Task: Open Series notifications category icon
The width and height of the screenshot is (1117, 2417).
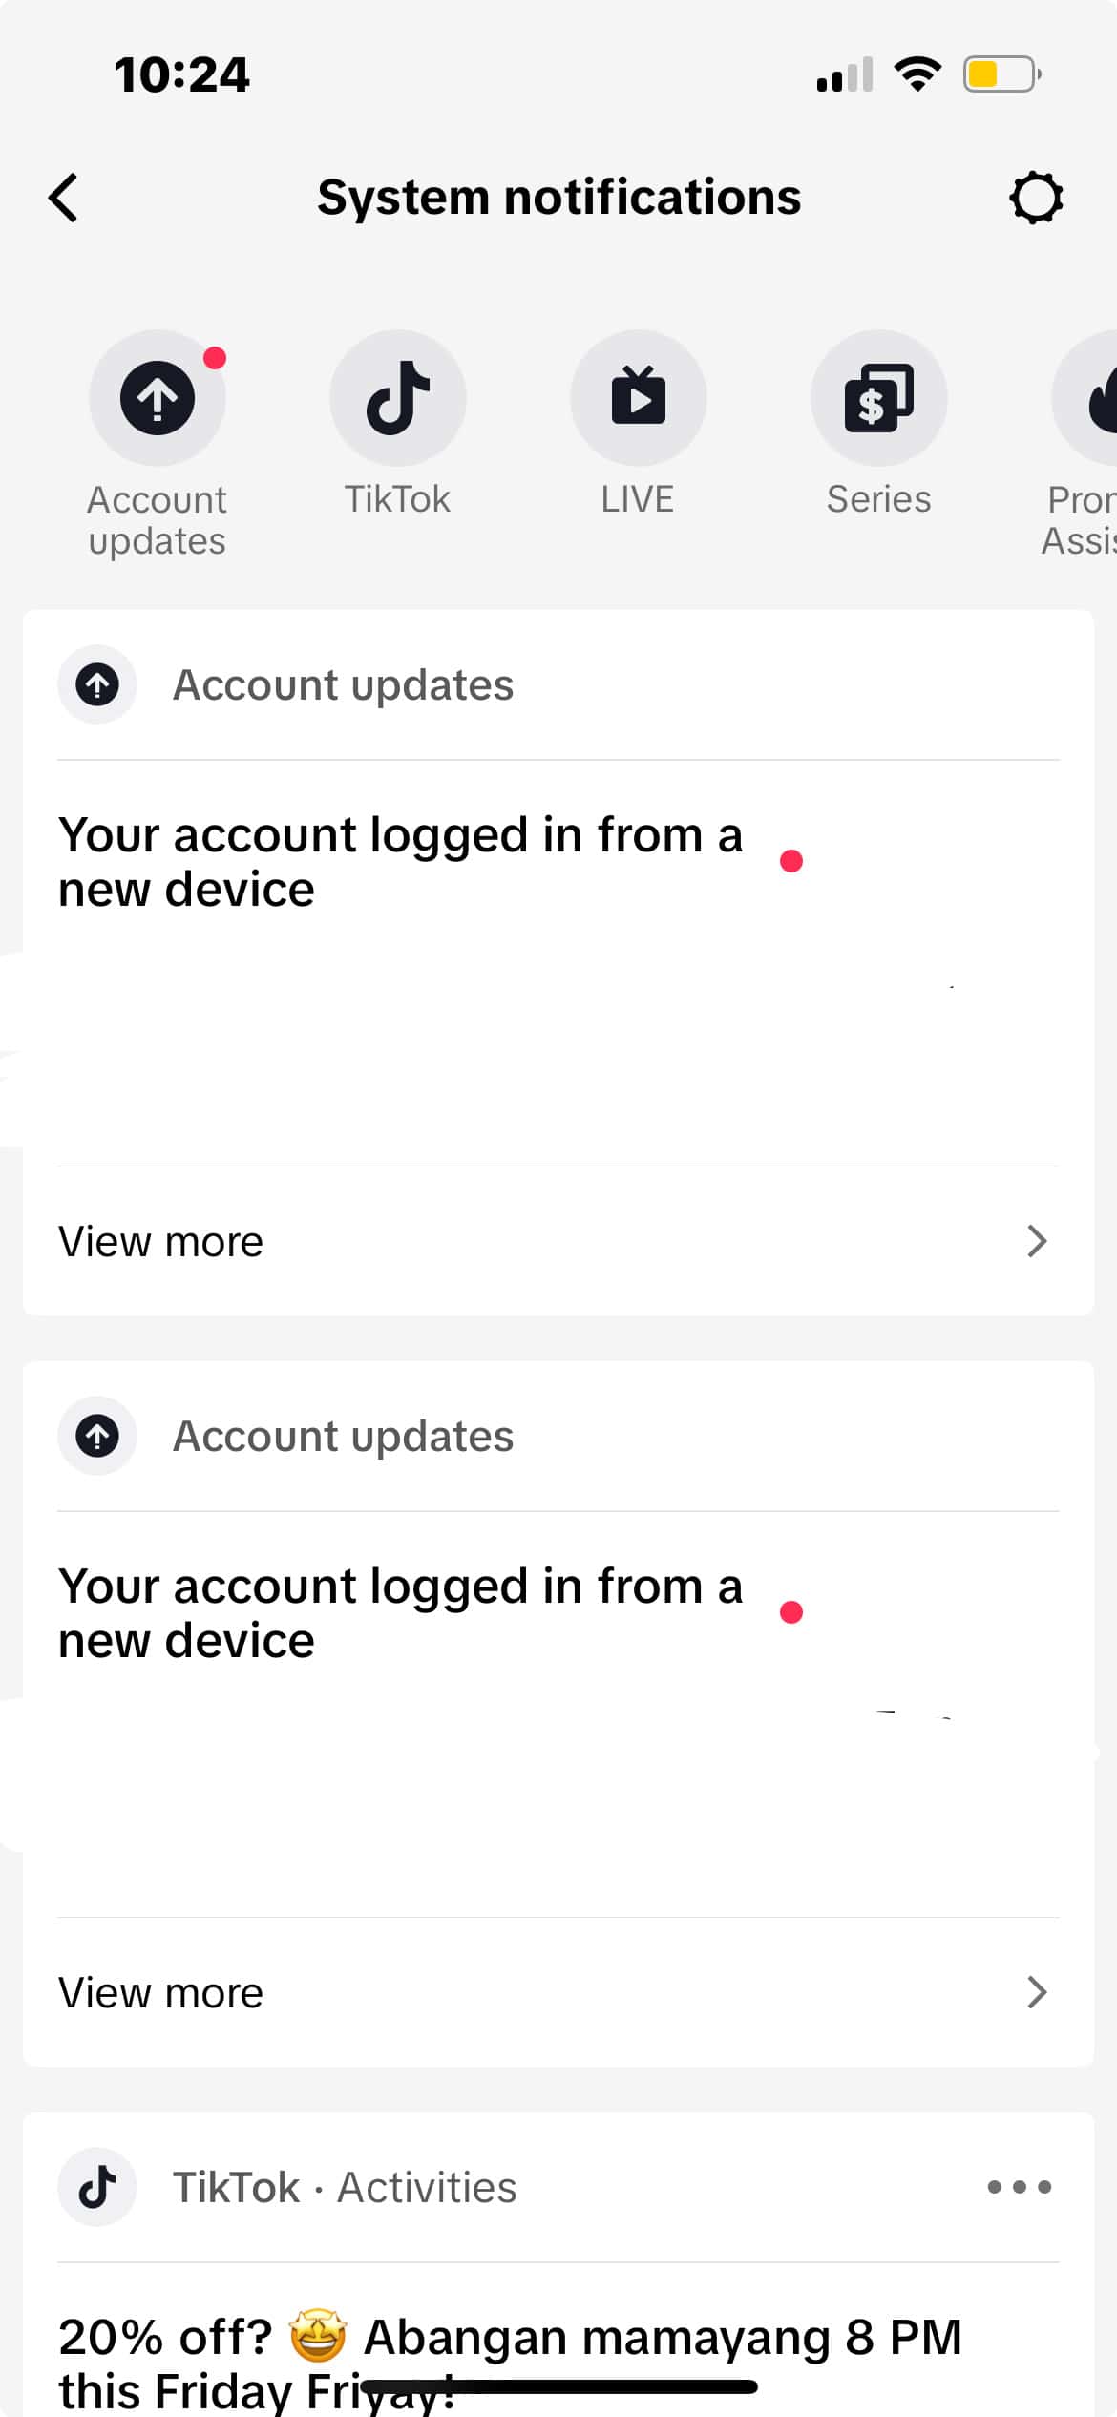Action: (879, 398)
